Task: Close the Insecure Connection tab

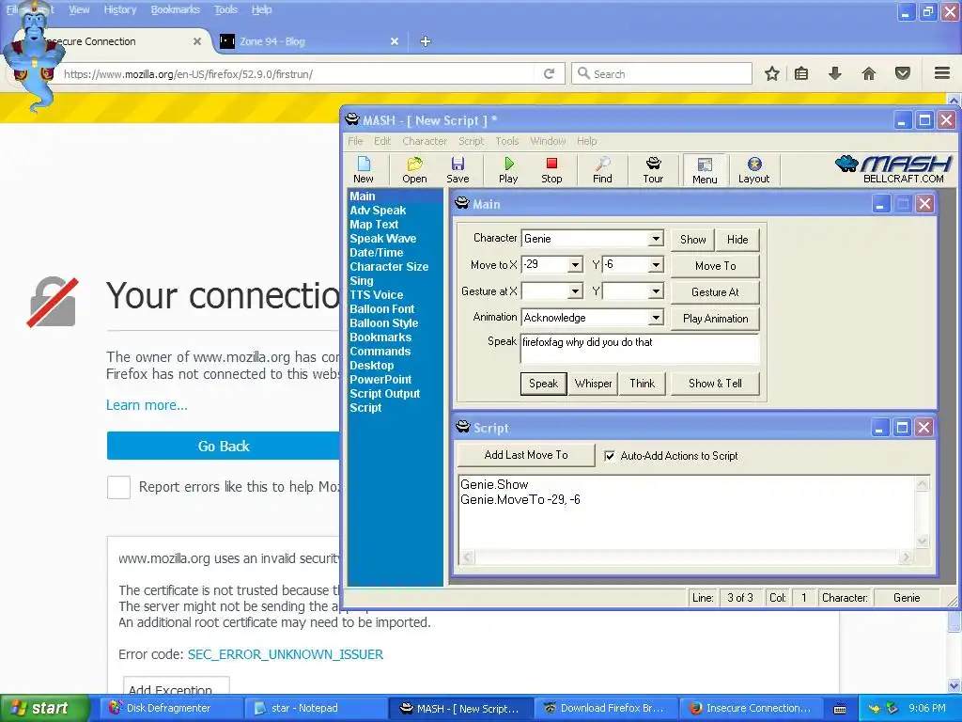Action: click(197, 41)
